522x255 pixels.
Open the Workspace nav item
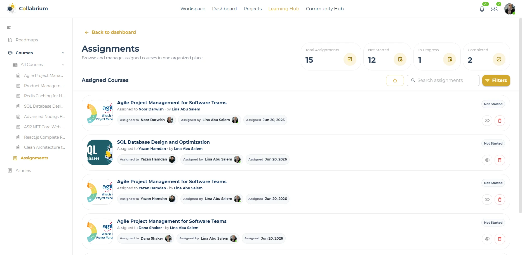[193, 9]
